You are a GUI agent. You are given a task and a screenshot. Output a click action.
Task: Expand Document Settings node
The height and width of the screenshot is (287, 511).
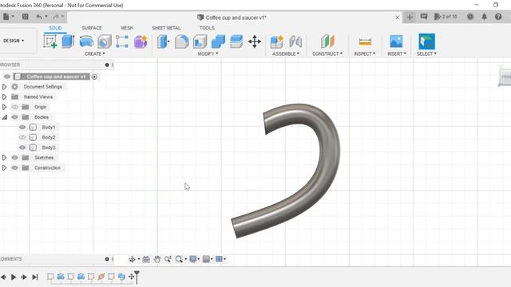pos(4,87)
